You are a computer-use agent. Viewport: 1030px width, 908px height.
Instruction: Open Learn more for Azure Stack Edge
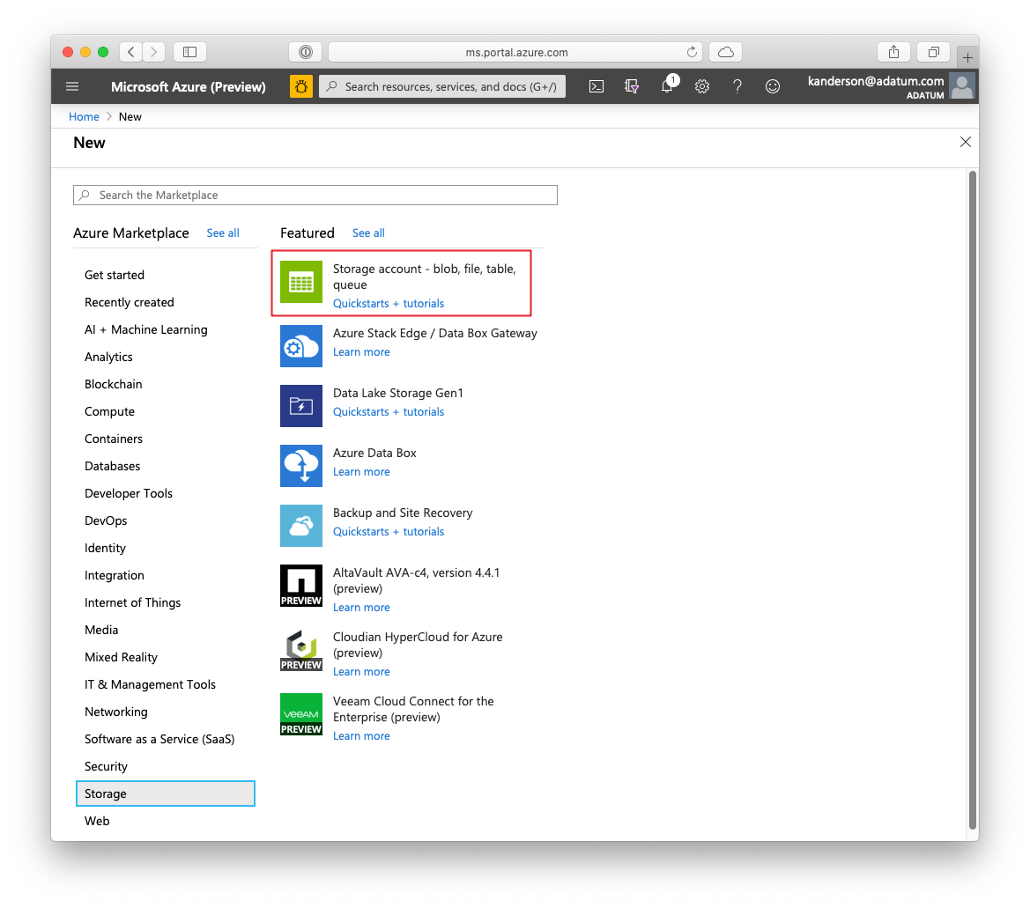(361, 352)
